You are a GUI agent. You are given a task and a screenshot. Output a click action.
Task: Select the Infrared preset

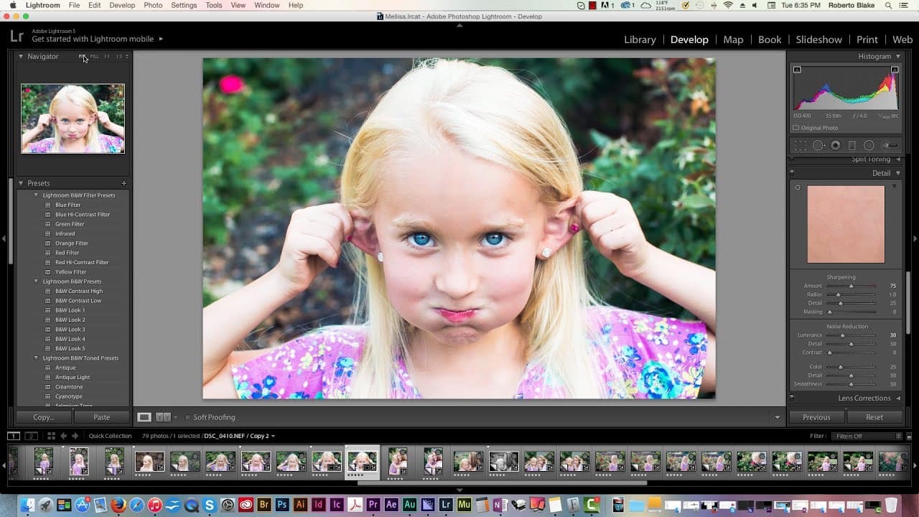[x=65, y=233]
